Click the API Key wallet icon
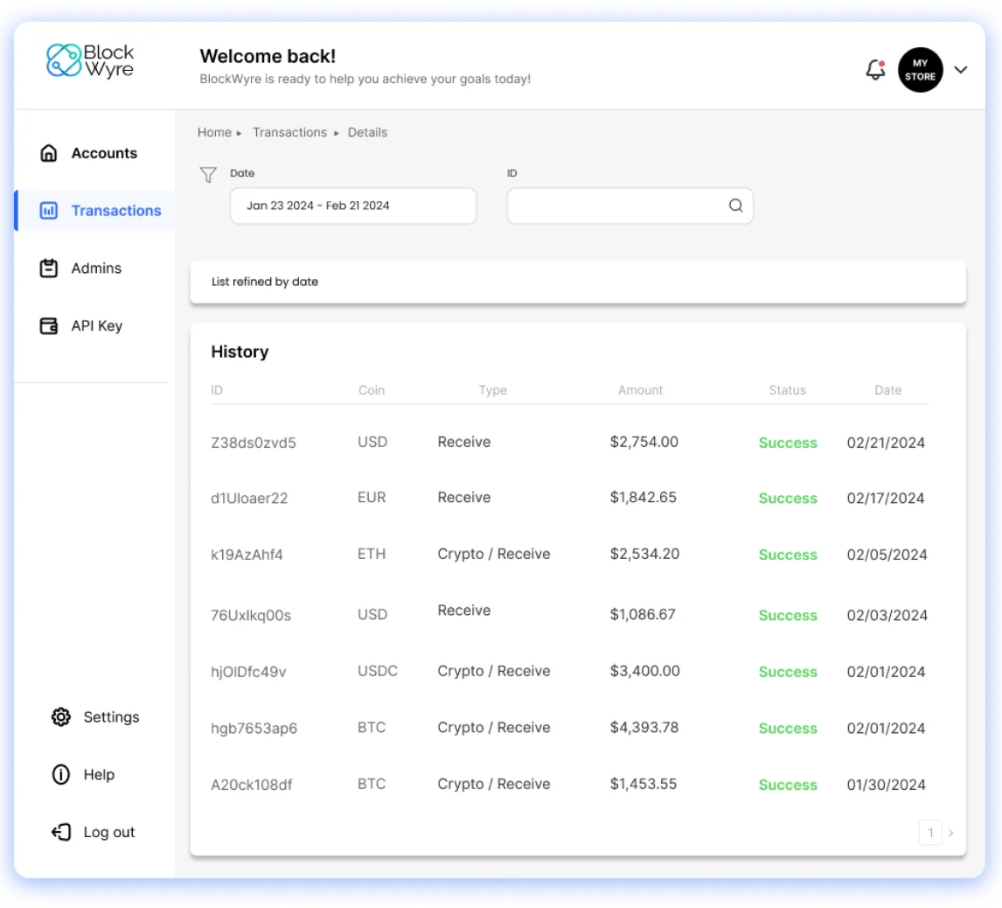The image size is (1002, 908). pos(49,325)
